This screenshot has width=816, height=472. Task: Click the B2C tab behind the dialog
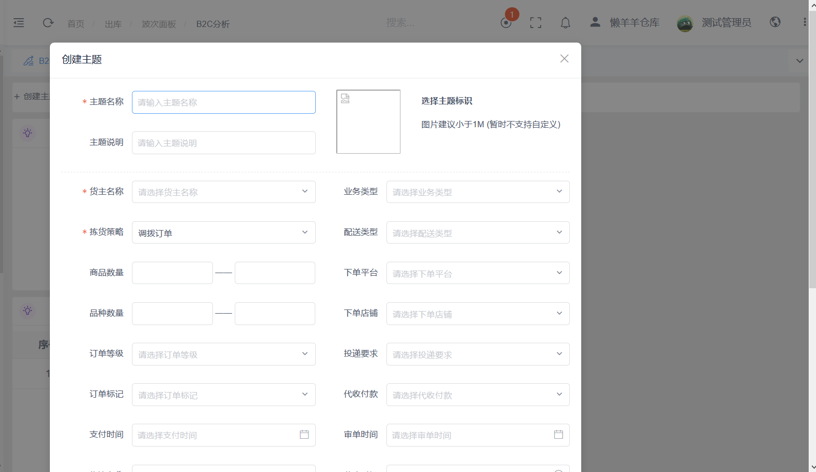click(x=36, y=61)
